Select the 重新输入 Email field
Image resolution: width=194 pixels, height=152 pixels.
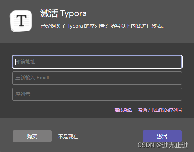coord(97,78)
